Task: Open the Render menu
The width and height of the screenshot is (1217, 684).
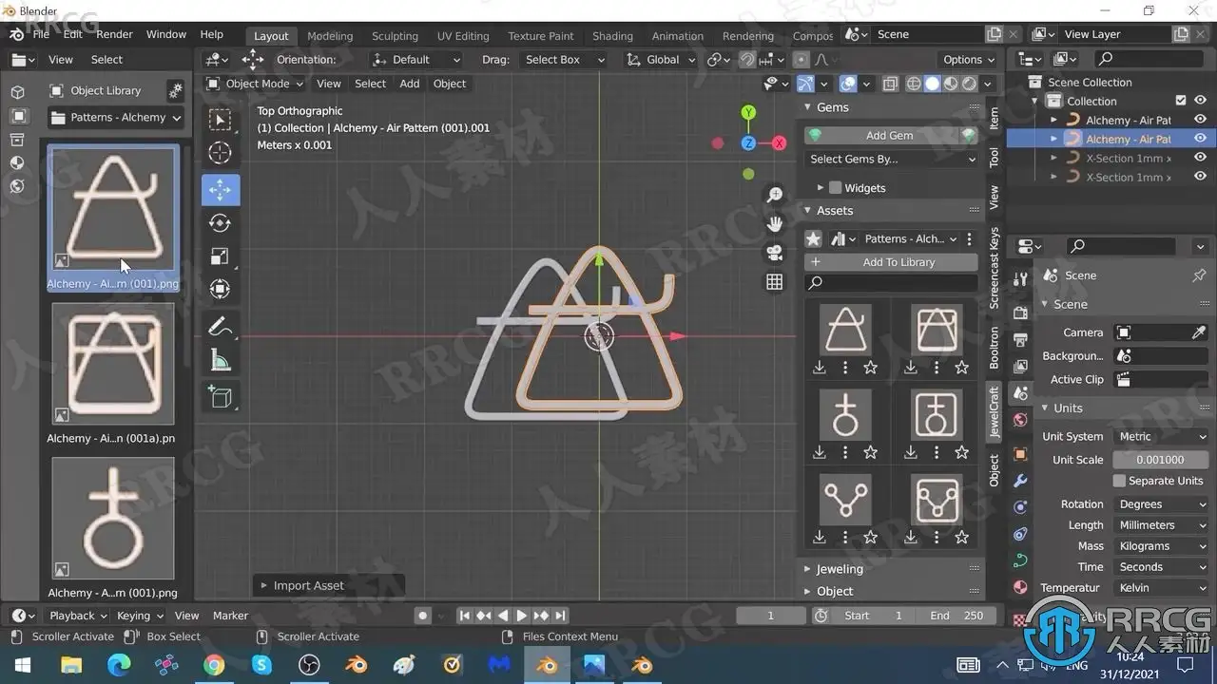Action: 114,34
